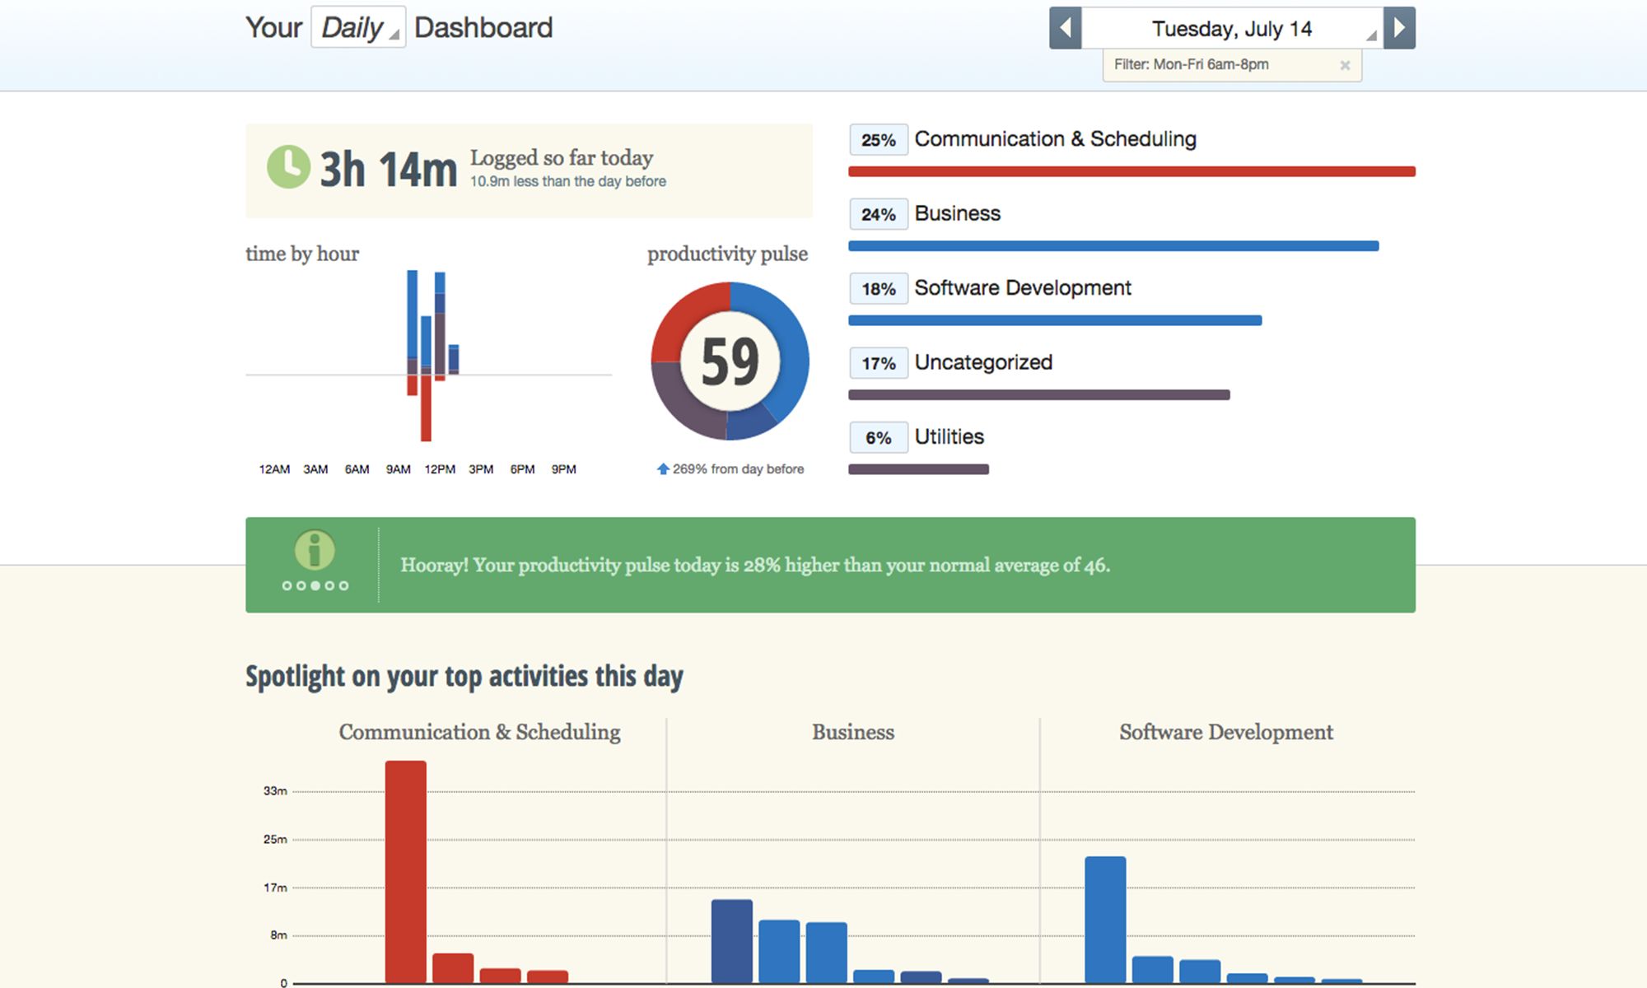Advance to next day with right arrow
Image resolution: width=1647 pixels, height=988 pixels.
(x=1399, y=28)
